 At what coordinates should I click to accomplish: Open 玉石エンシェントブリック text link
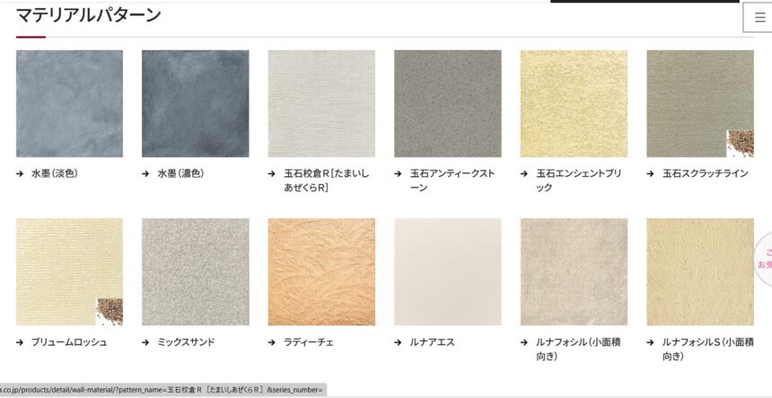click(578, 181)
